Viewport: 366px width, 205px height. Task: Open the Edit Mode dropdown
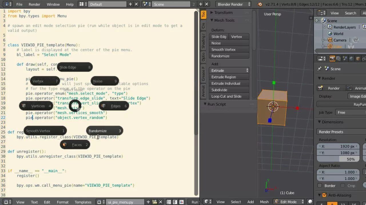point(289,202)
